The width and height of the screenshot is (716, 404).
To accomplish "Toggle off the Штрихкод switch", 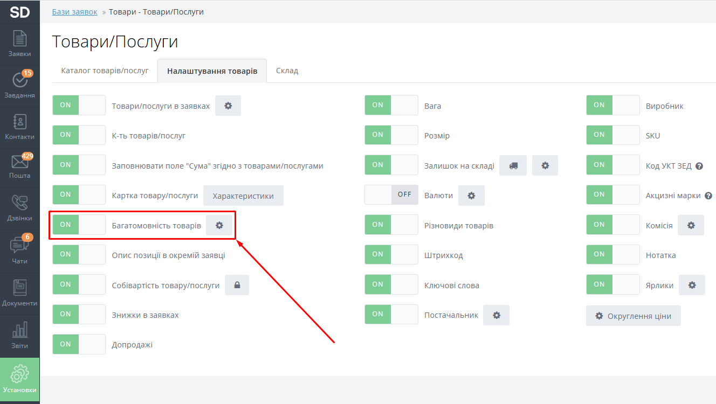I will pyautogui.click(x=391, y=255).
